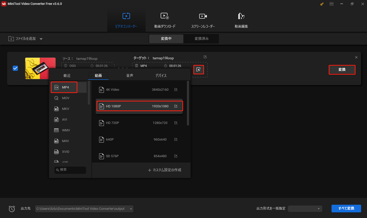Image resolution: width=367 pixels, height=218 pixels.
Task: Edit the 4K Video preset settings icon
Action: click(x=176, y=90)
